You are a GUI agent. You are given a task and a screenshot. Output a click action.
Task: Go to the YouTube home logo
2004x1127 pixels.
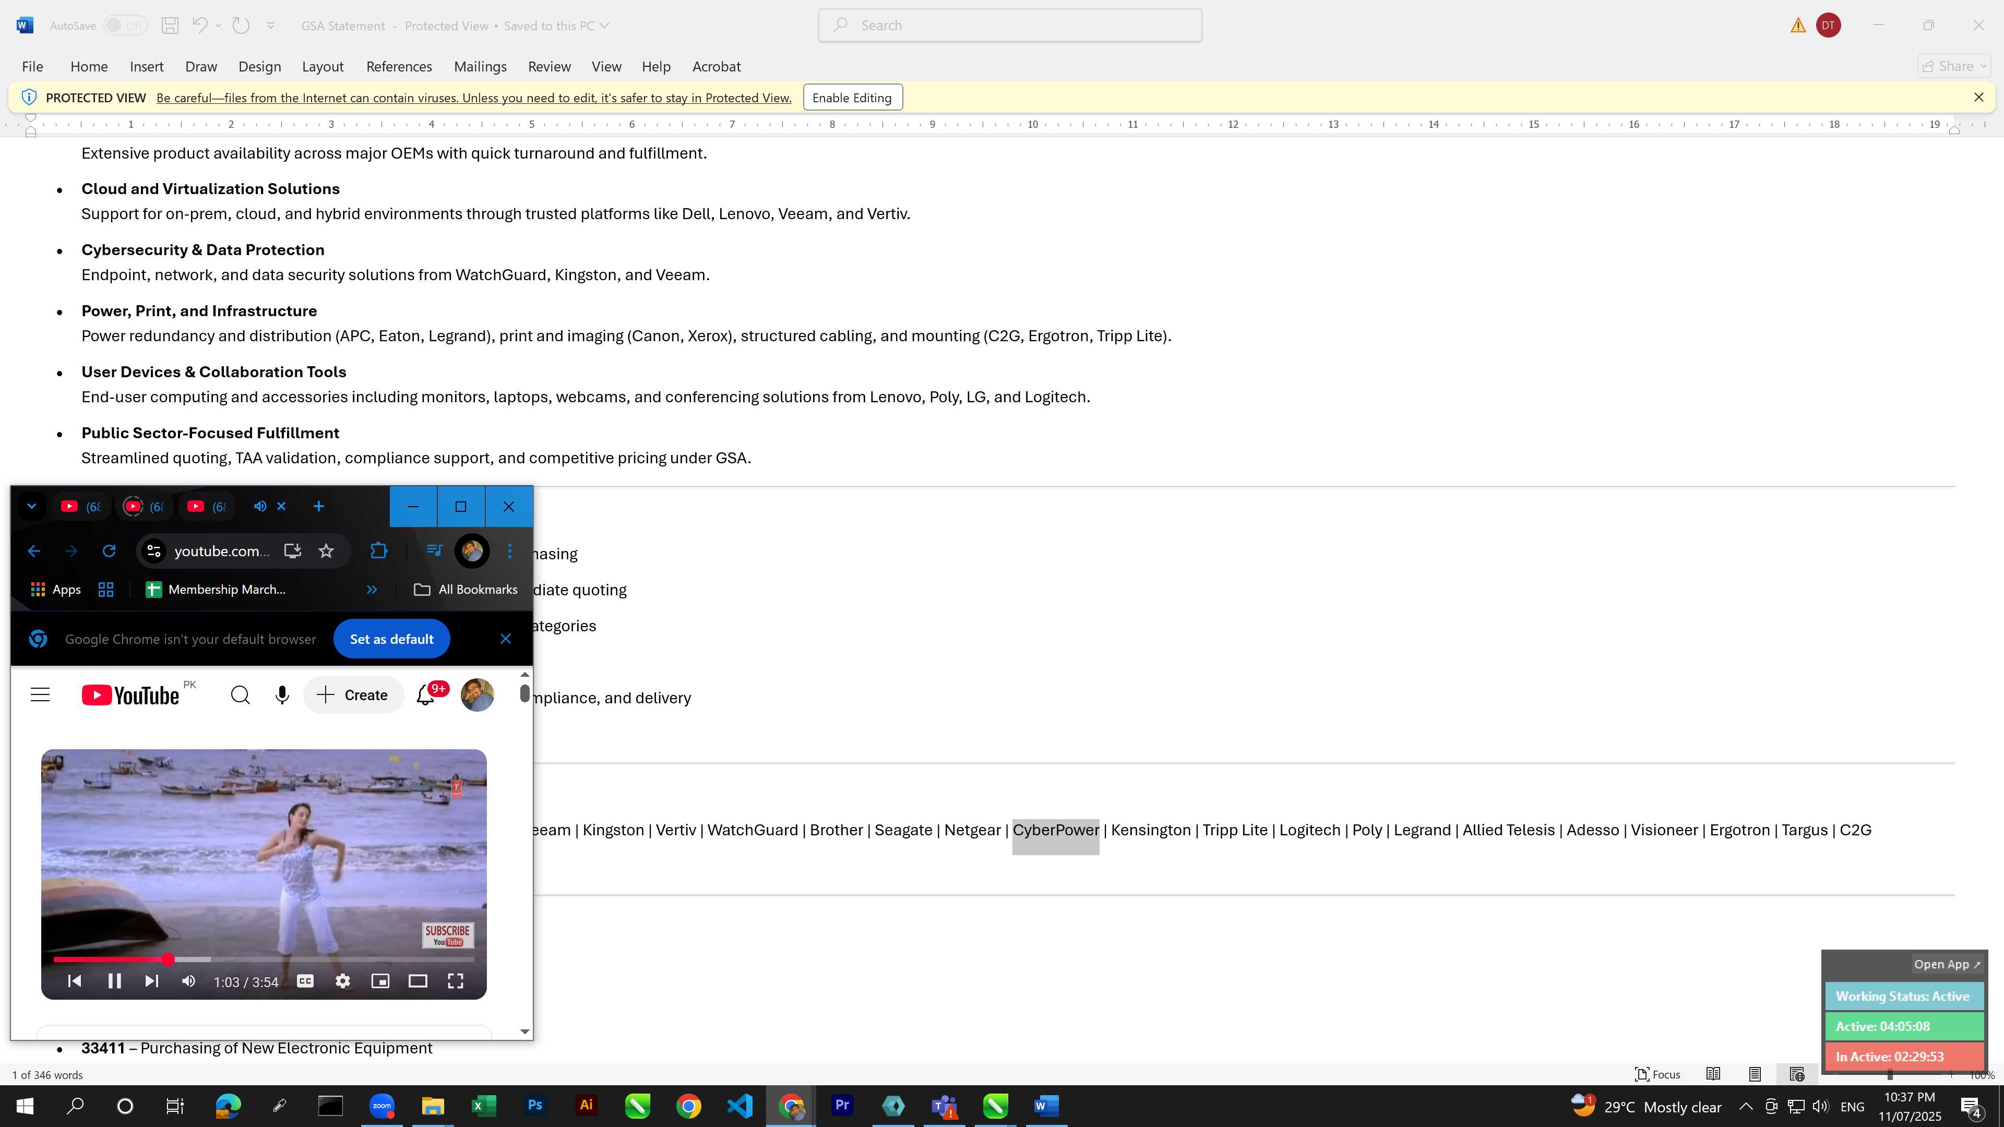coord(130,696)
